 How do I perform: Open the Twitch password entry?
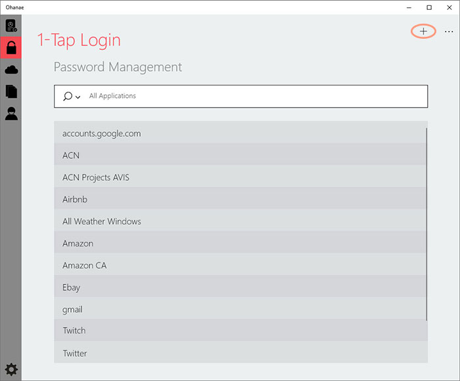241,330
